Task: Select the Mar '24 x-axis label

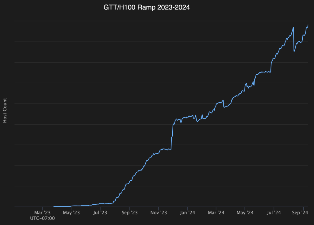Action: point(216,212)
